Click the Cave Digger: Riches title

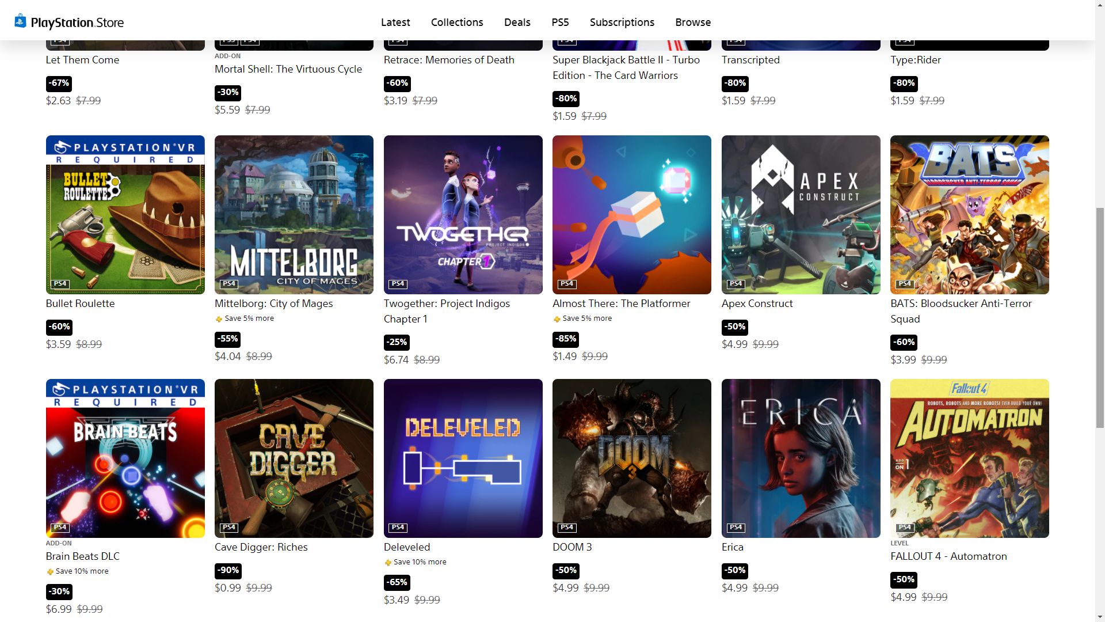[x=261, y=547]
